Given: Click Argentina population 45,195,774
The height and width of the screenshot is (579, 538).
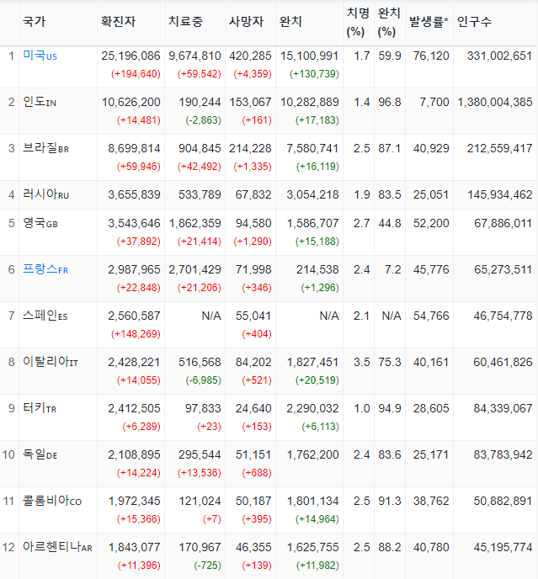Looking at the screenshot, I should [503, 547].
